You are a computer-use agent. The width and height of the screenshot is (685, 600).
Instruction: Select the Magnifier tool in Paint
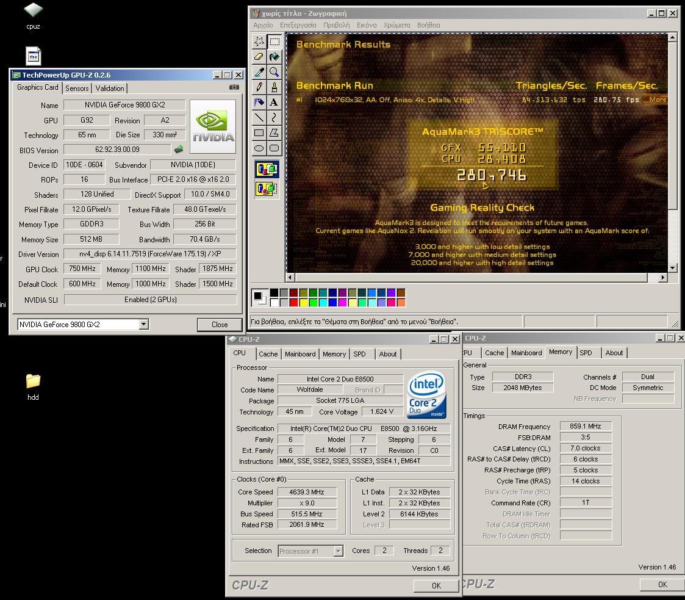pos(274,72)
